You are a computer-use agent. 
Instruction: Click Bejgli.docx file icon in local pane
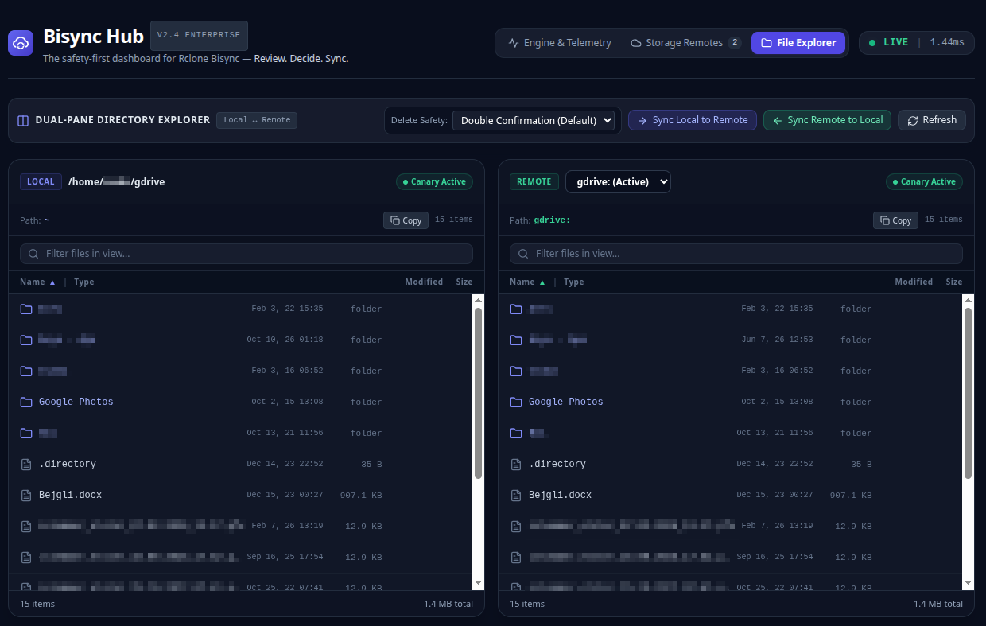tap(26, 495)
